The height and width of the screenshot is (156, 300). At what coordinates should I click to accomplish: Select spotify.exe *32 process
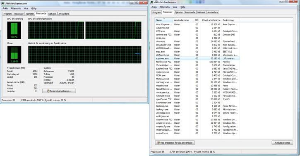(x=197, y=99)
